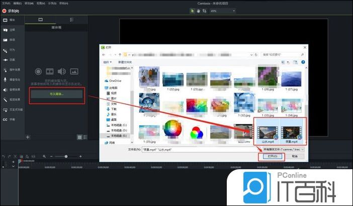Expand the 组织 (Organize) dropdown in dialog
Screen dimensions: 353x206
(107, 62)
